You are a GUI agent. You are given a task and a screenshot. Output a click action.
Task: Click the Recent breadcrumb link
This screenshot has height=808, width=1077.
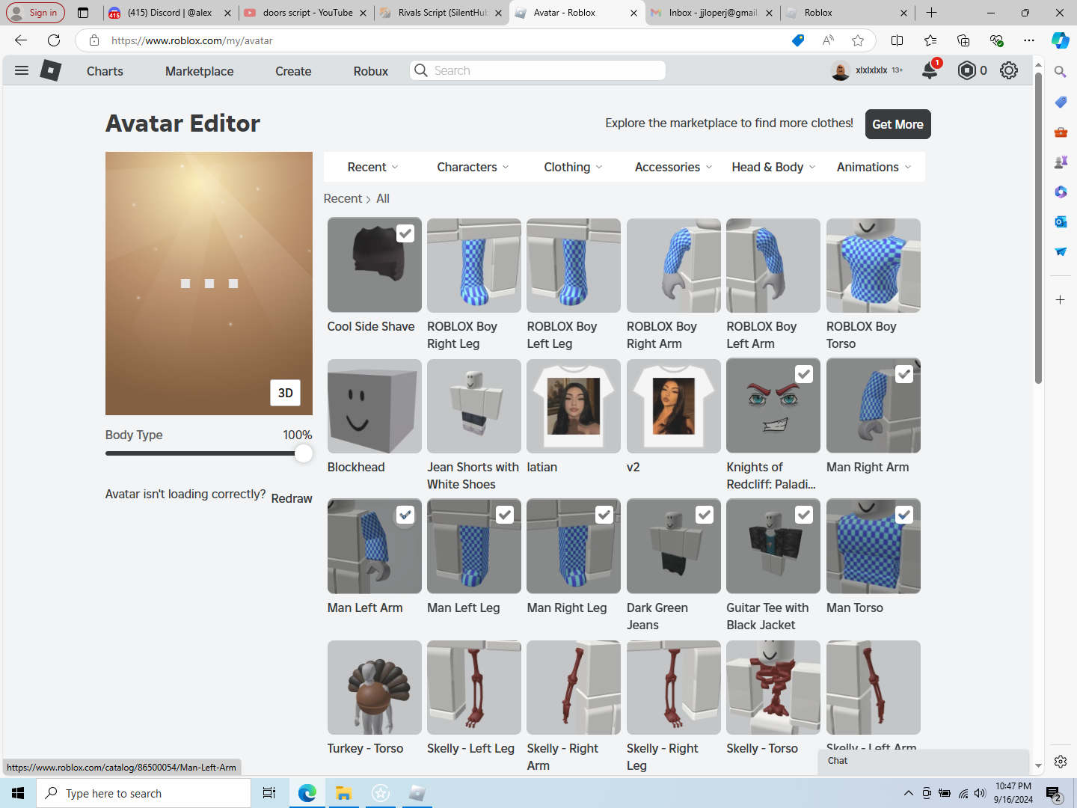tap(343, 198)
